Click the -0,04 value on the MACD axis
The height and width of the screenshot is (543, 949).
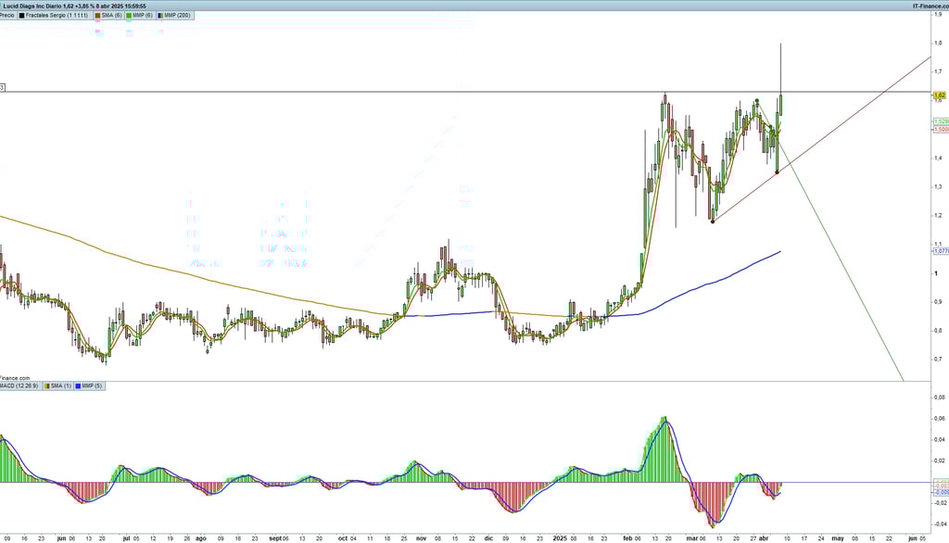click(940, 524)
